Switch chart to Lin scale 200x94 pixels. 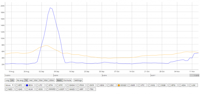click(x=12, y=80)
